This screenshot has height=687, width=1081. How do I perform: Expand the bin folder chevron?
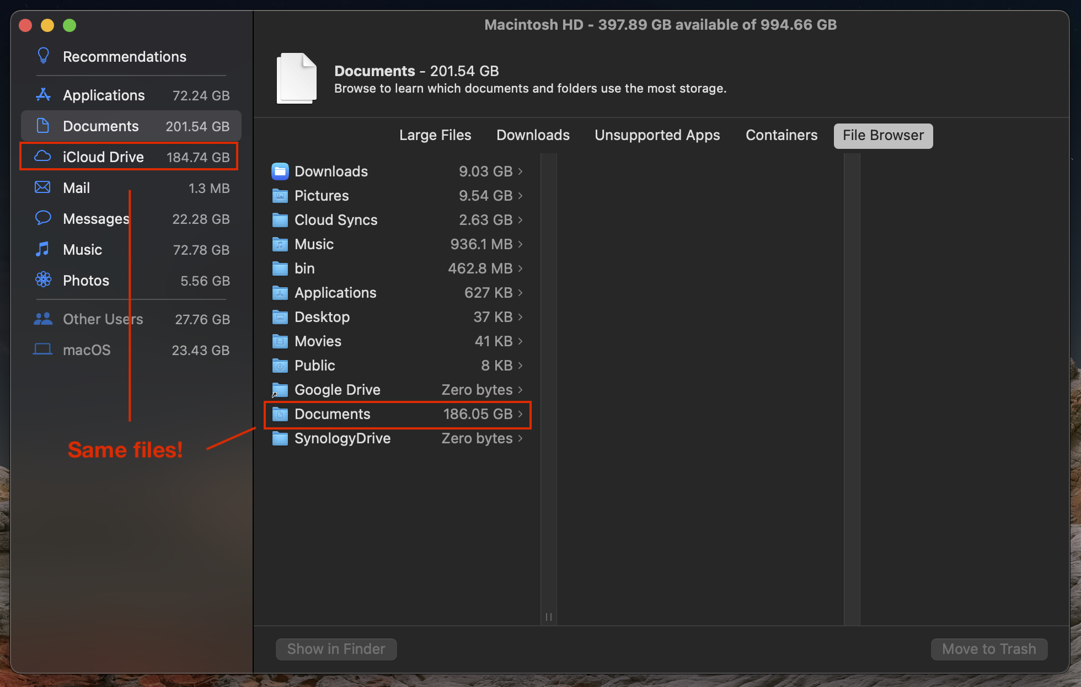pyautogui.click(x=520, y=269)
